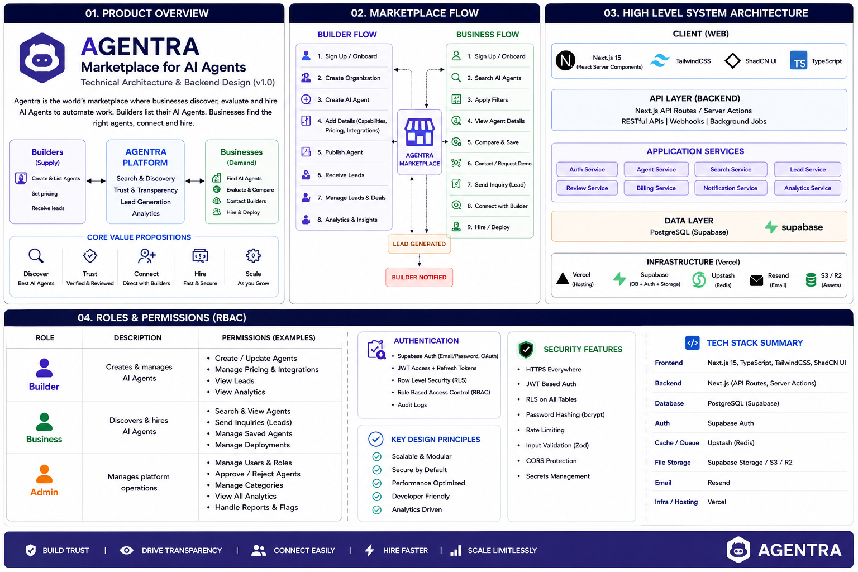Click the Resend email envelope icon
Screen dimensions: 858x572
[x=756, y=280]
